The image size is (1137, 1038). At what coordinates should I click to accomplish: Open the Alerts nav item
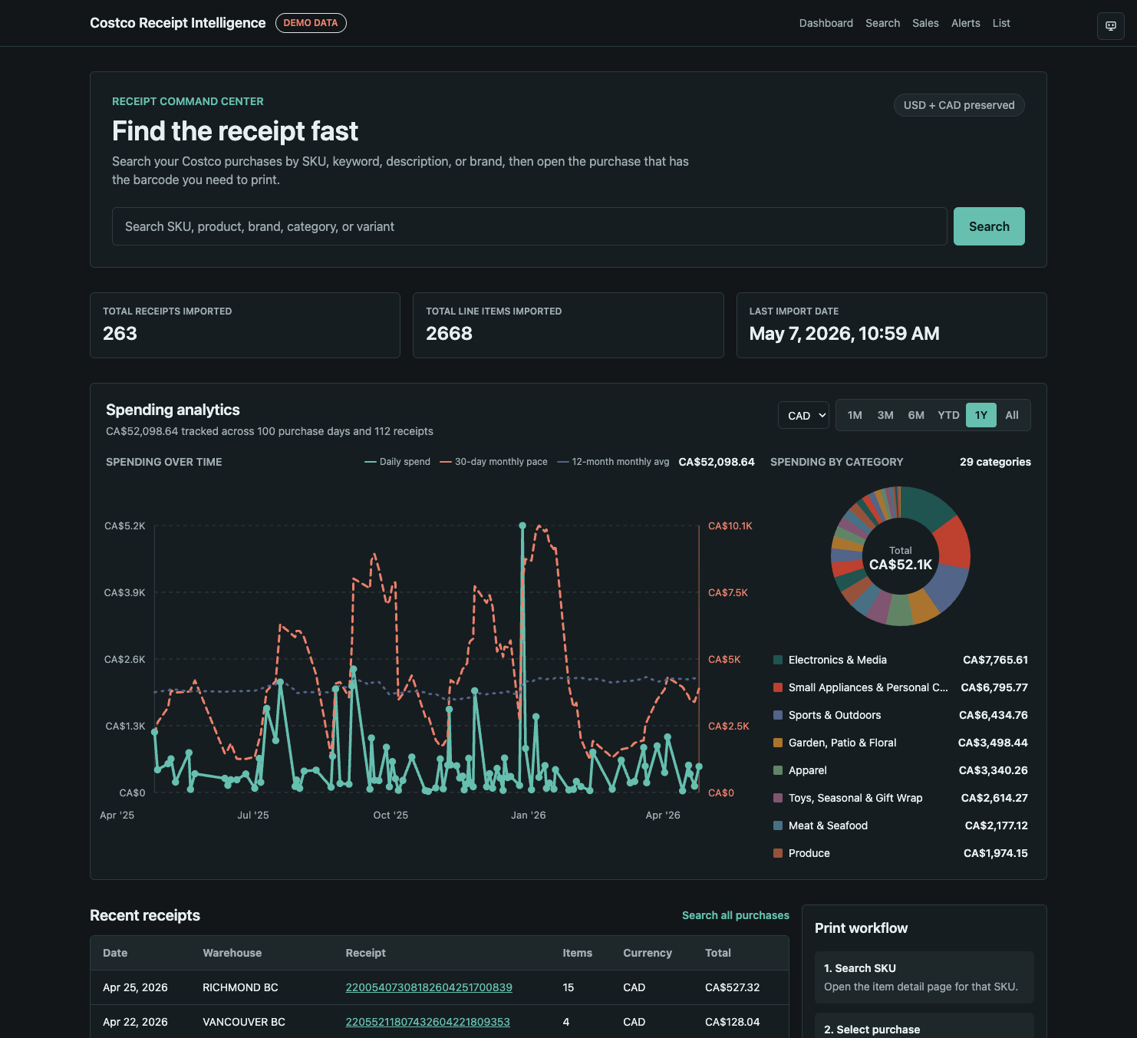(965, 23)
